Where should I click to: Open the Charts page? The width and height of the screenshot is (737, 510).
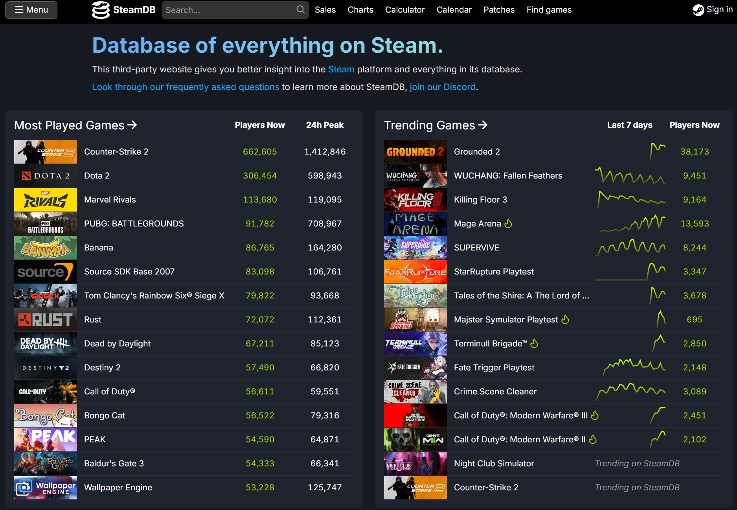tap(360, 10)
